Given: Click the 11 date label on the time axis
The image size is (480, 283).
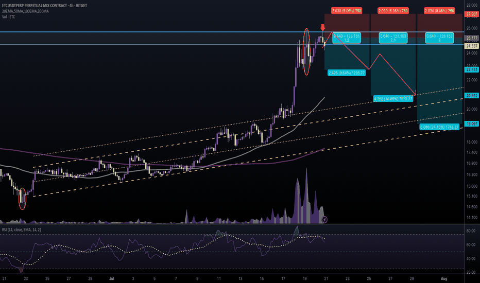Looking at the screenshot, I should tap(218, 279).
